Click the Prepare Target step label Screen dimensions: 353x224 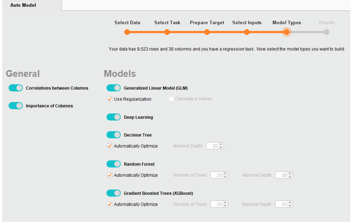pos(207,23)
